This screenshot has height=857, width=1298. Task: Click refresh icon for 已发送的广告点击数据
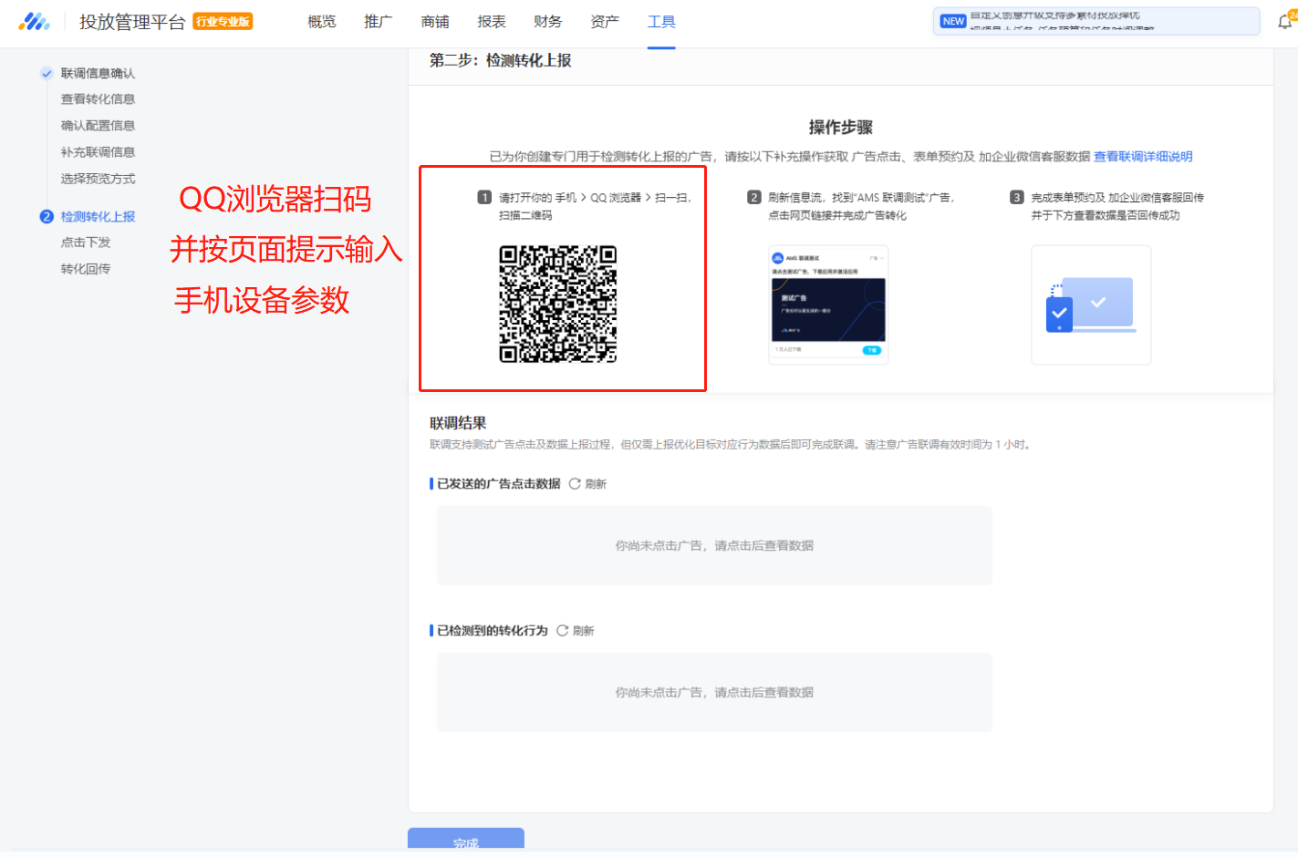pos(575,484)
